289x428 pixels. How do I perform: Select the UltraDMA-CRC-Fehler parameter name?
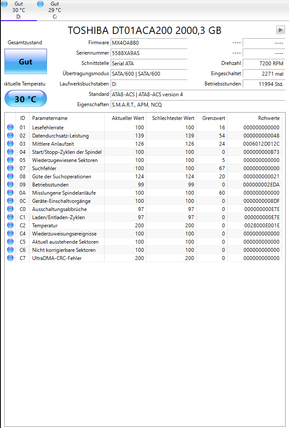pyautogui.click(x=57, y=258)
